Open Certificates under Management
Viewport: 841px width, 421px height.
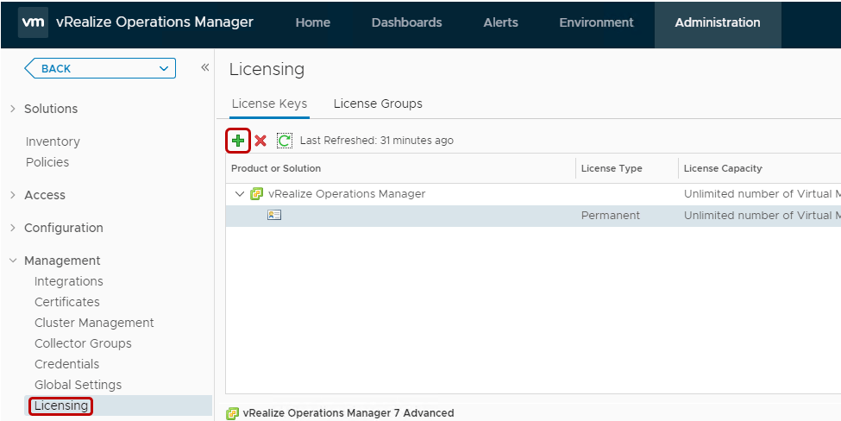[x=67, y=302]
